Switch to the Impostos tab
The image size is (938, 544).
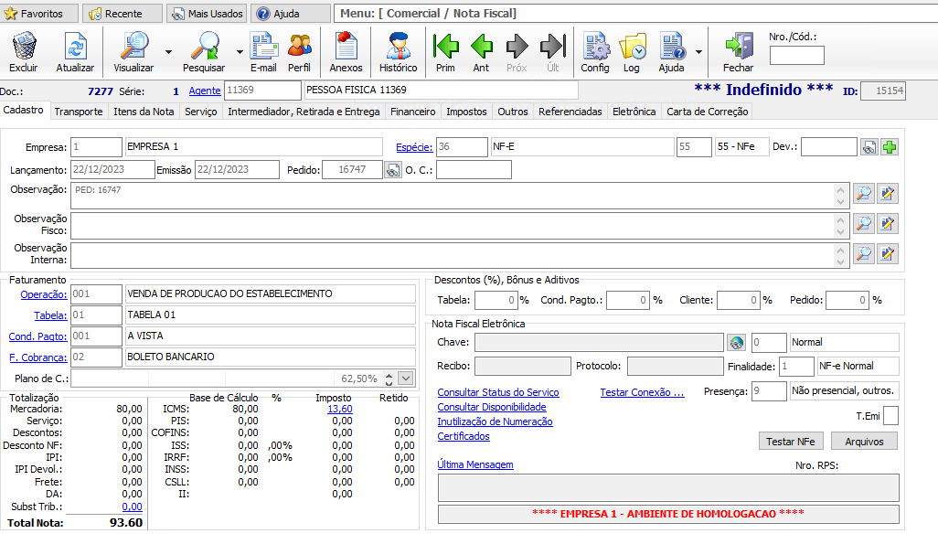pyautogui.click(x=466, y=112)
